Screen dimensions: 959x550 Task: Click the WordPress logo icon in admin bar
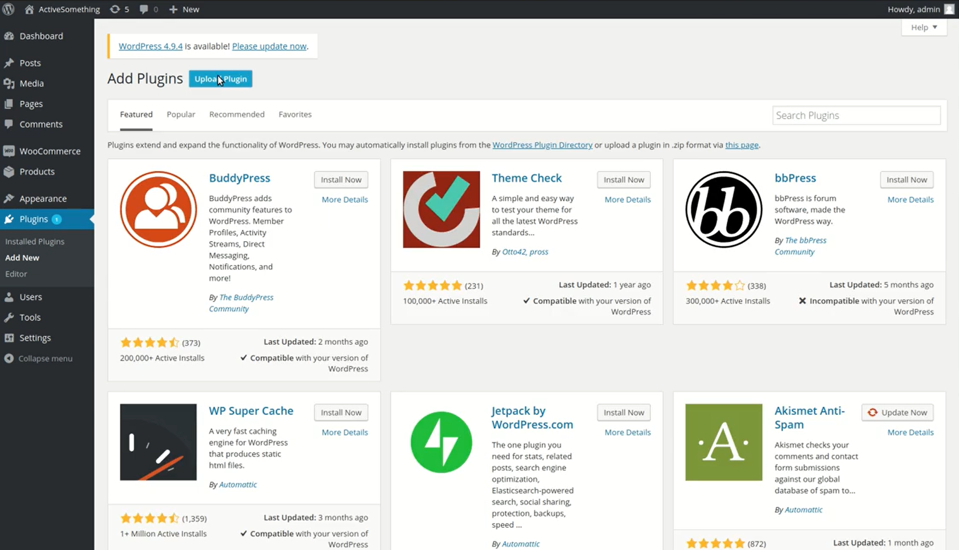click(x=9, y=9)
